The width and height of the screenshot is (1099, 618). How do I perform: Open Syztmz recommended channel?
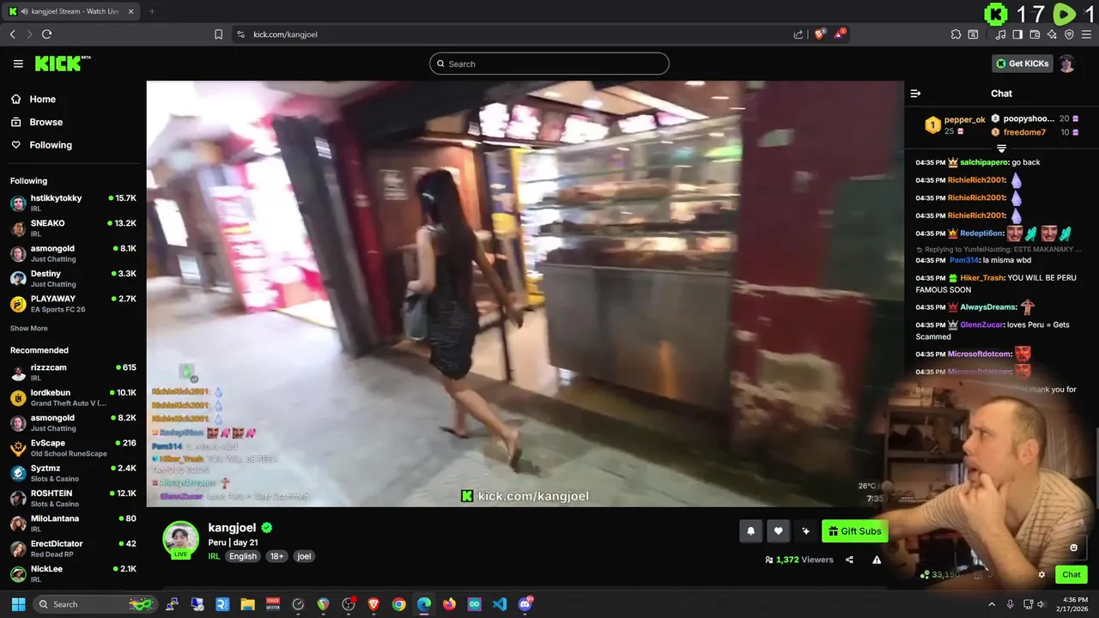tap(73, 473)
